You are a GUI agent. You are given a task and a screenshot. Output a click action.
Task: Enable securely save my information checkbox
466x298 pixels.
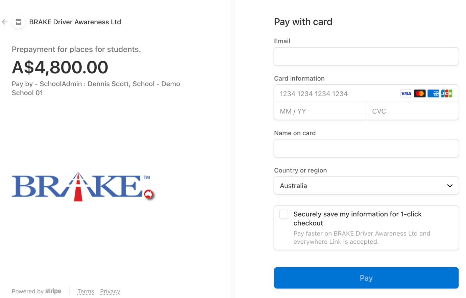284,214
